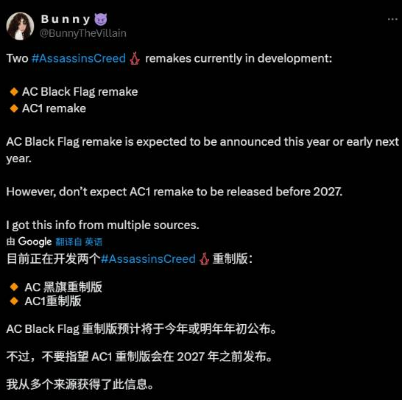Click Assassin's Creed logo emoji before "重制版"
The height and width of the screenshot is (400, 402).
coord(205,259)
